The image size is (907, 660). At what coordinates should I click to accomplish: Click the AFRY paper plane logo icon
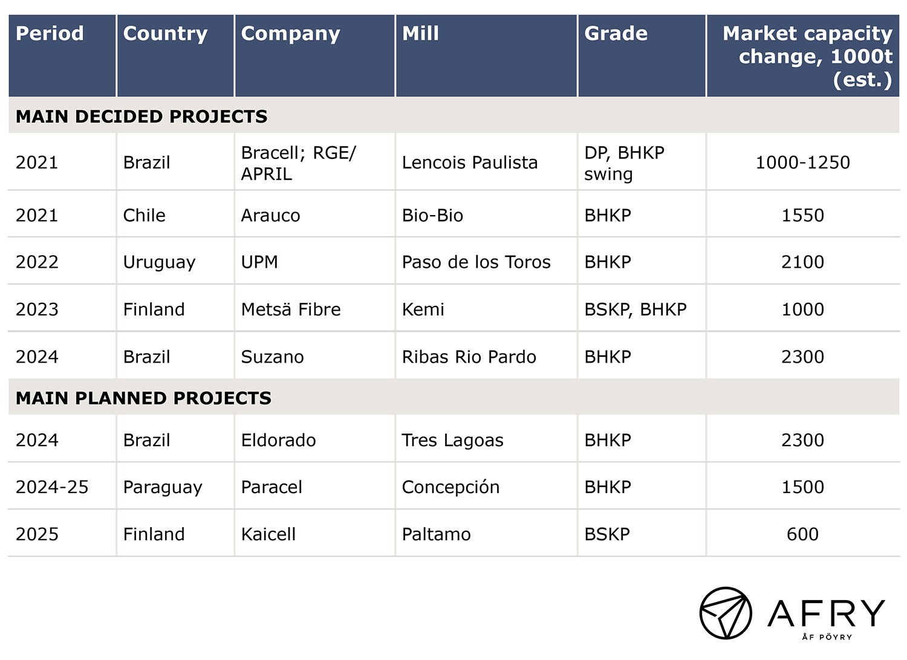pos(726,613)
